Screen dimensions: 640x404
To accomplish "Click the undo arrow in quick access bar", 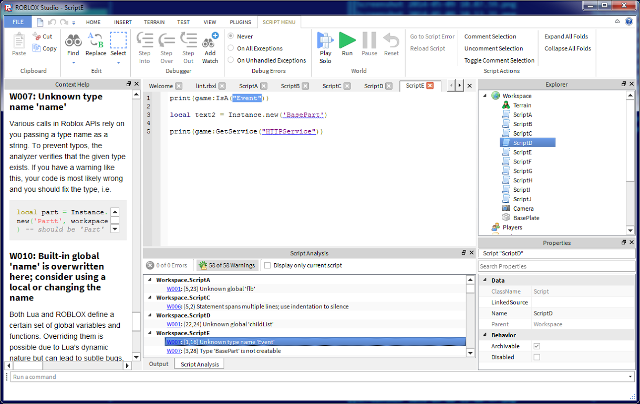I will point(52,22).
